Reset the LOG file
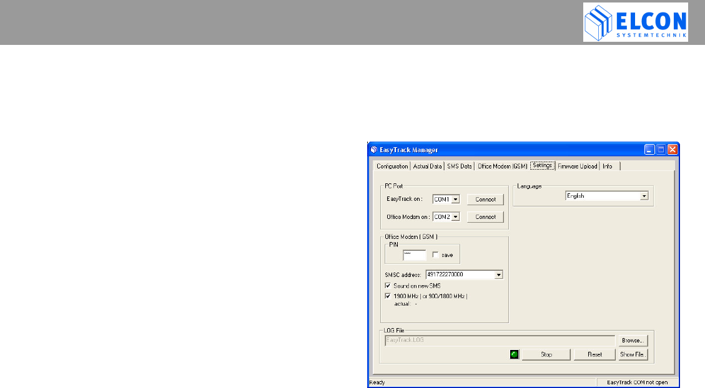The height and width of the screenshot is (388, 705). pos(594,354)
